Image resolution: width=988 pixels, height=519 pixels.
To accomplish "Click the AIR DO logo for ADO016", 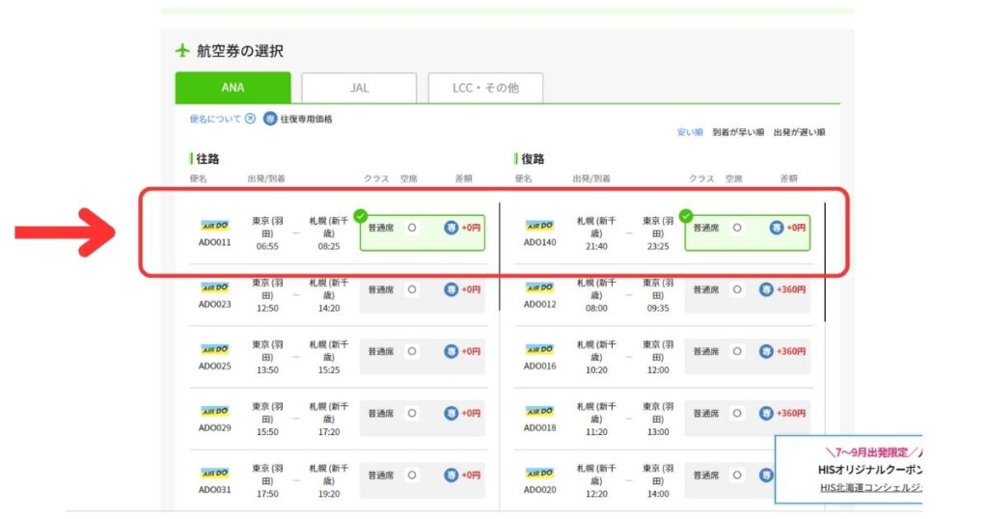I will point(540,349).
